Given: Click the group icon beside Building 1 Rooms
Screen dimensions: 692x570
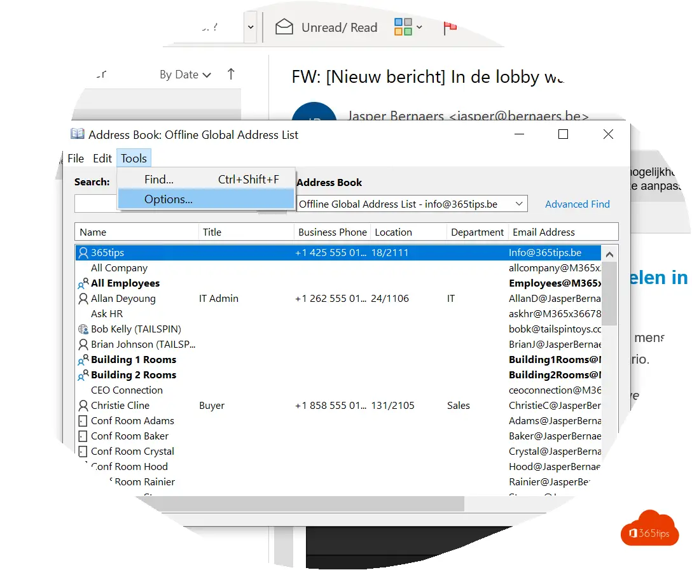Looking at the screenshot, I should click(83, 360).
